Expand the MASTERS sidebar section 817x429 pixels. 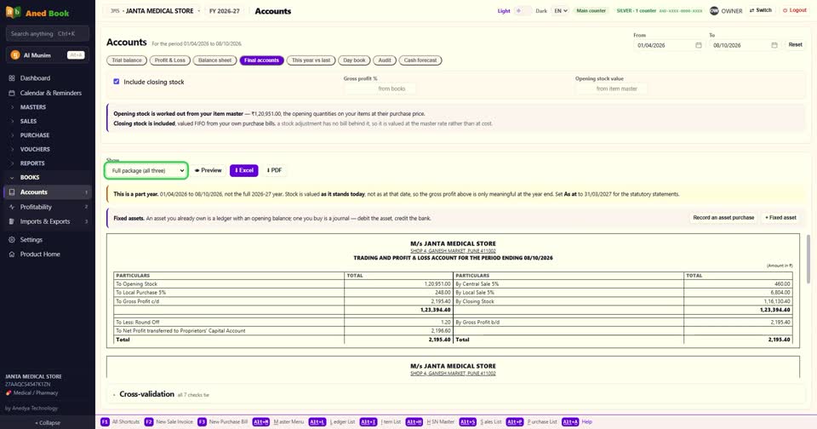click(x=47, y=107)
